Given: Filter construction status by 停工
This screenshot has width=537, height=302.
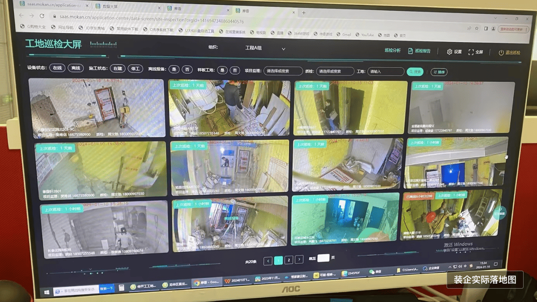Looking at the screenshot, I should (x=135, y=69).
